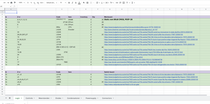Format selection as percent

tap(31, 3)
